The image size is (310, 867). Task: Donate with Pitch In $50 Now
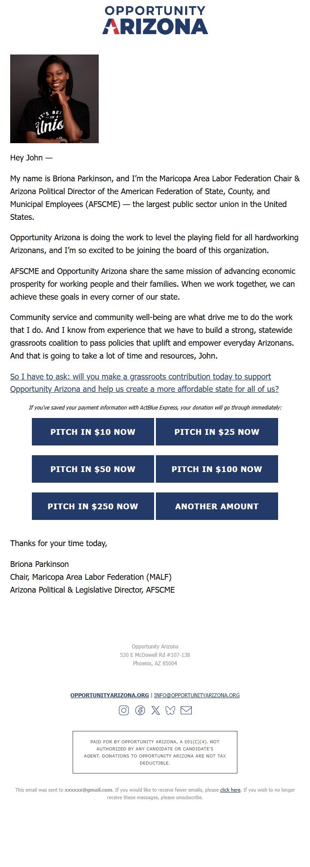93,469
